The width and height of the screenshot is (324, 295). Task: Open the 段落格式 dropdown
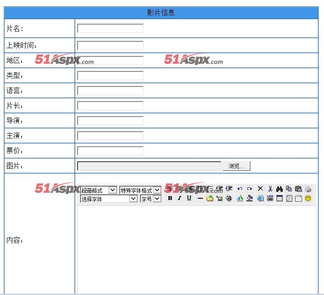99,190
